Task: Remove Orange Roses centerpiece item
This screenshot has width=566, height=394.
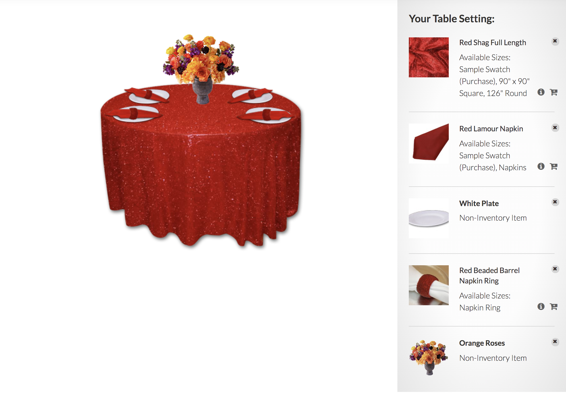Action: click(x=555, y=342)
